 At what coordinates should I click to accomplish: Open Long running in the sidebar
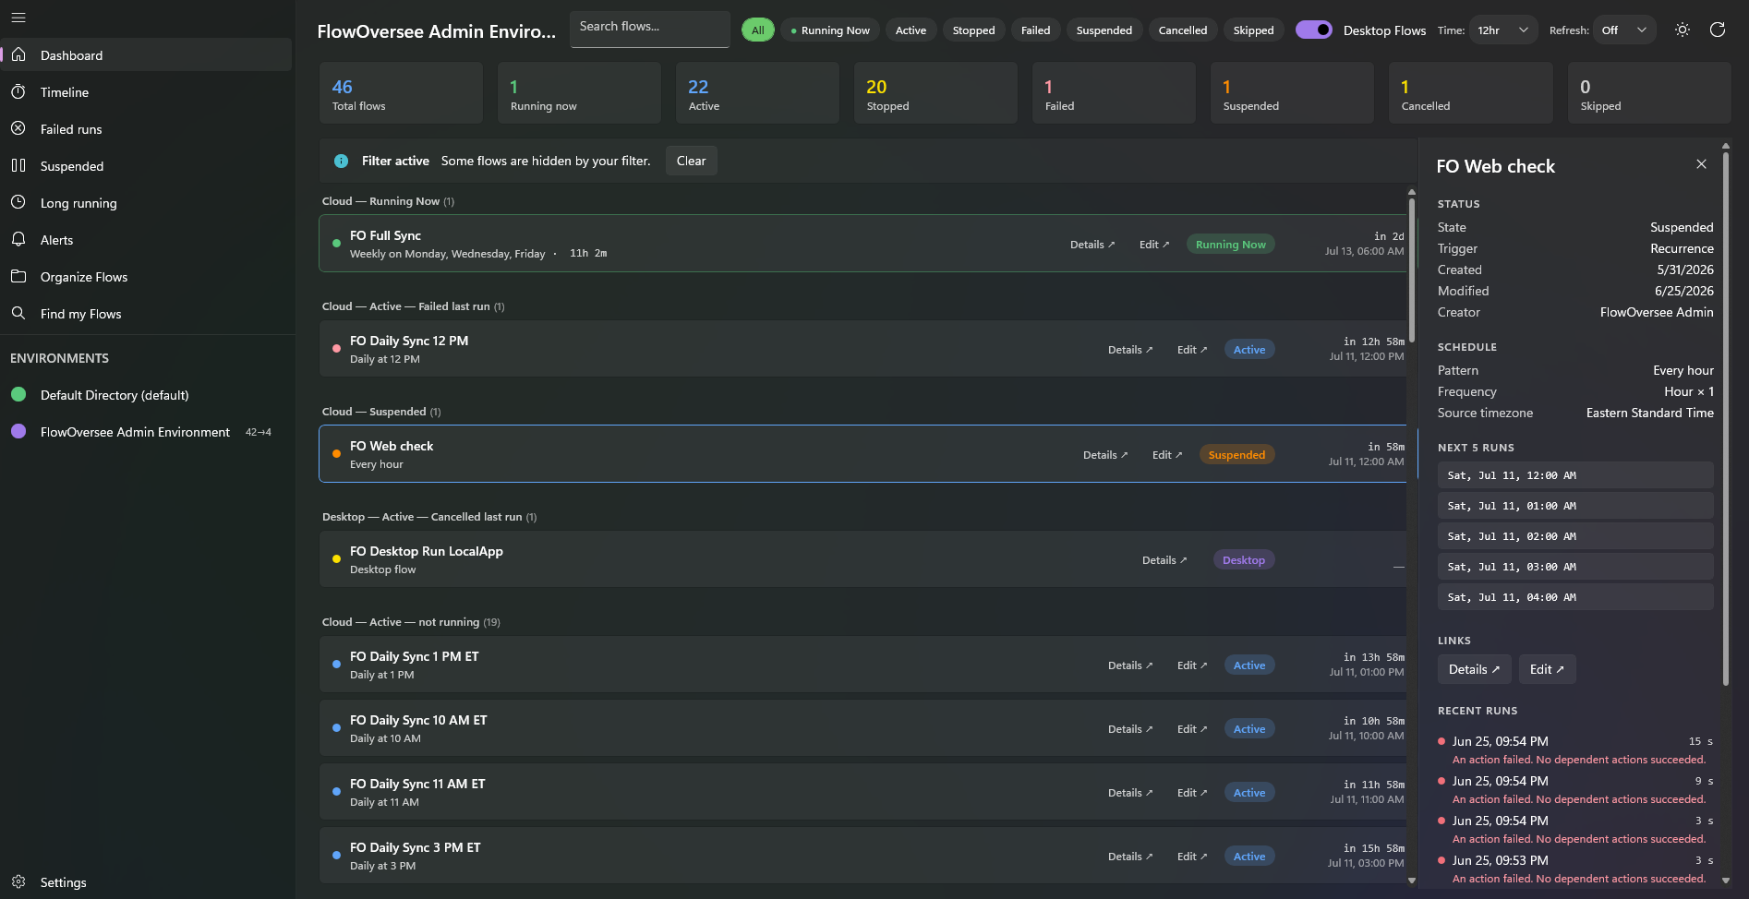(146, 202)
